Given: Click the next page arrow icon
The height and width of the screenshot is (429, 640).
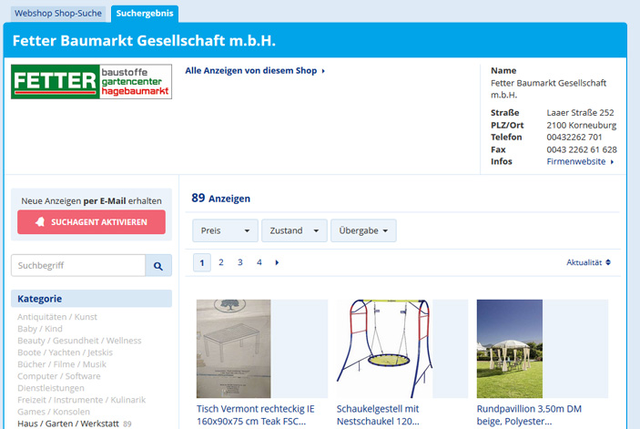Looking at the screenshot, I should [x=277, y=262].
